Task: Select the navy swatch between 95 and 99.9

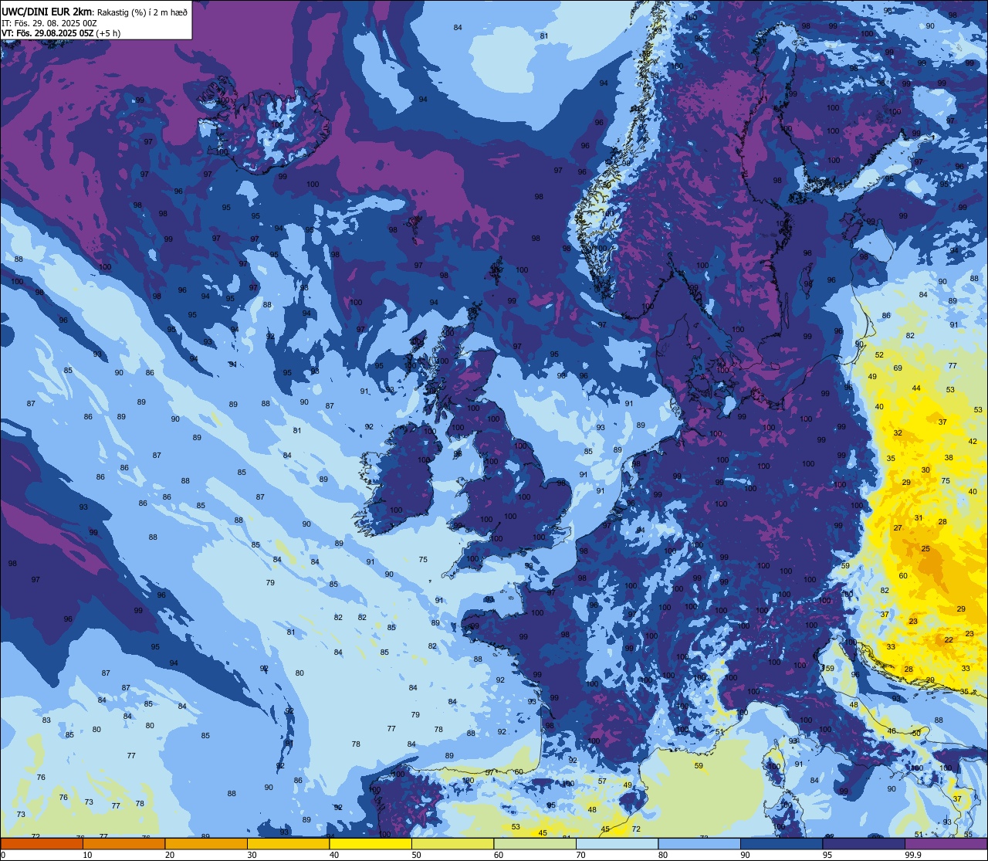Action: [864, 844]
